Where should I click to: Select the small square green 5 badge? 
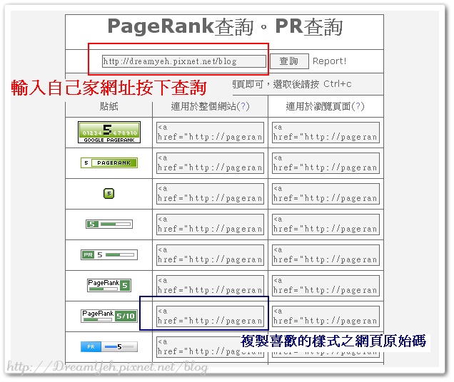click(109, 193)
